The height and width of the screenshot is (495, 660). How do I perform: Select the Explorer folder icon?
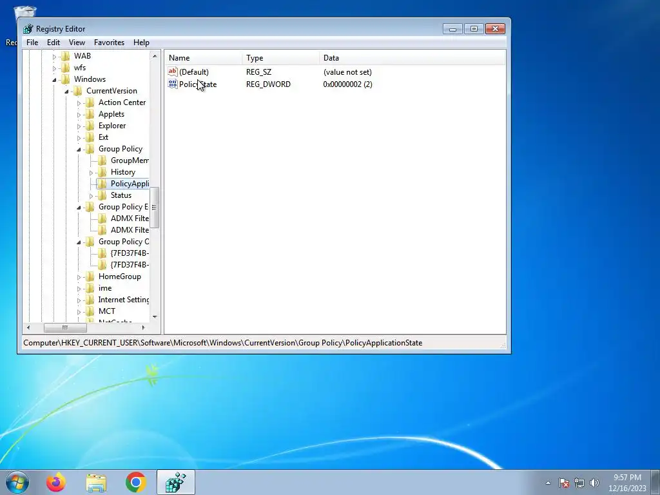pyautogui.click(x=90, y=126)
